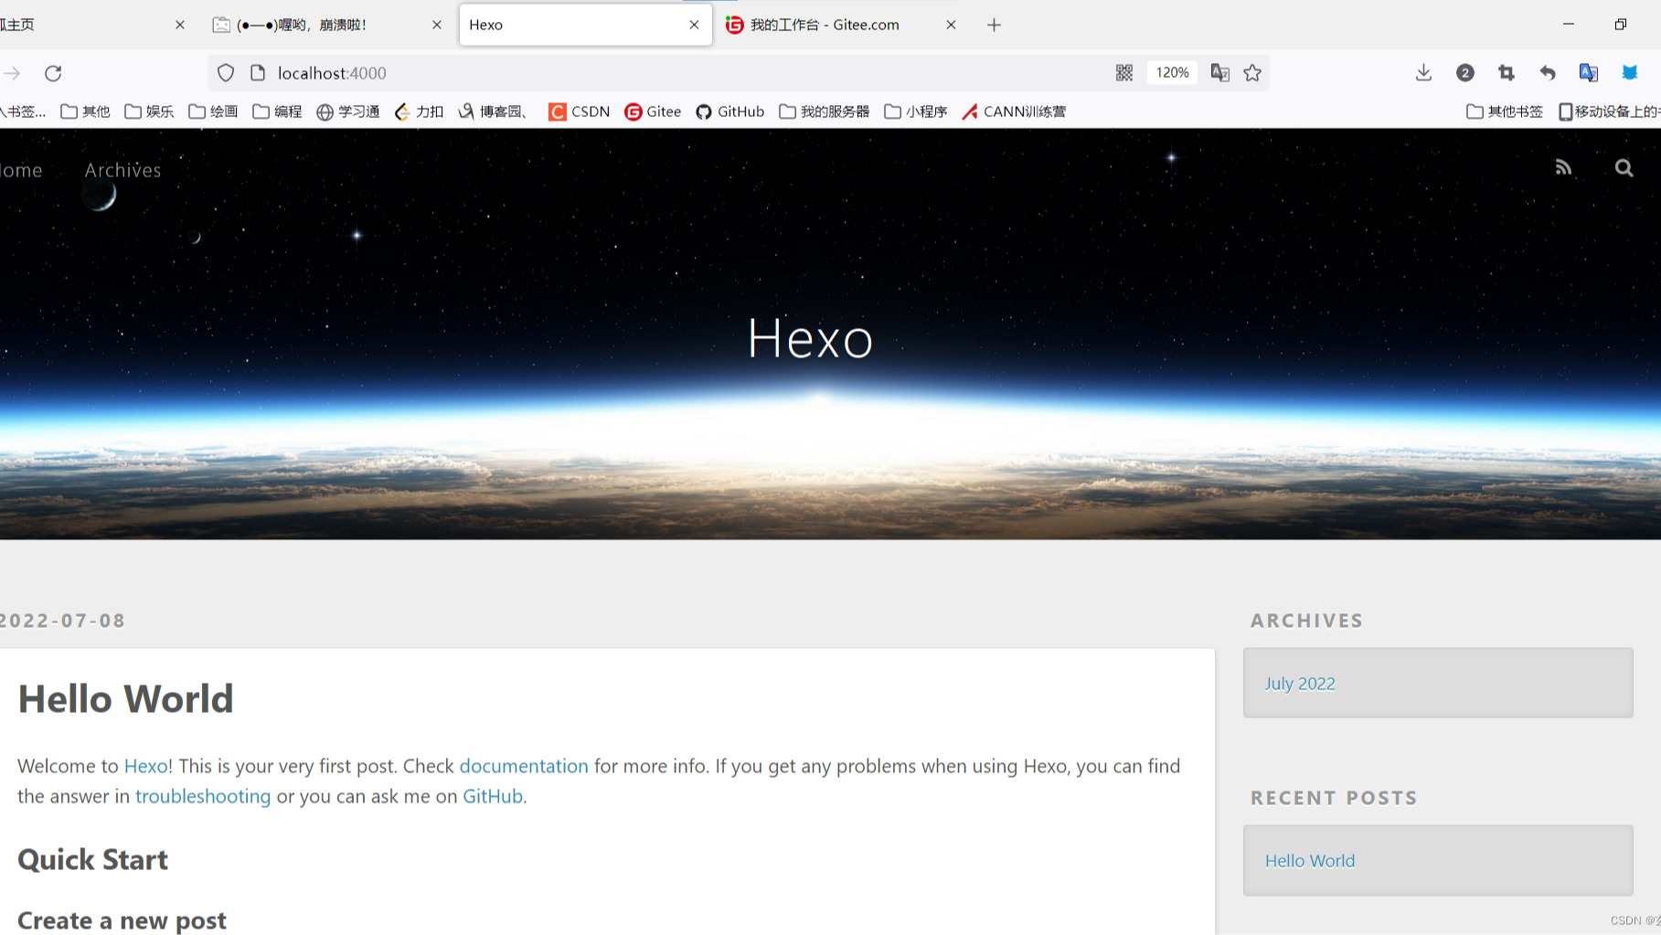Click the forward navigation arrow

[12, 73]
